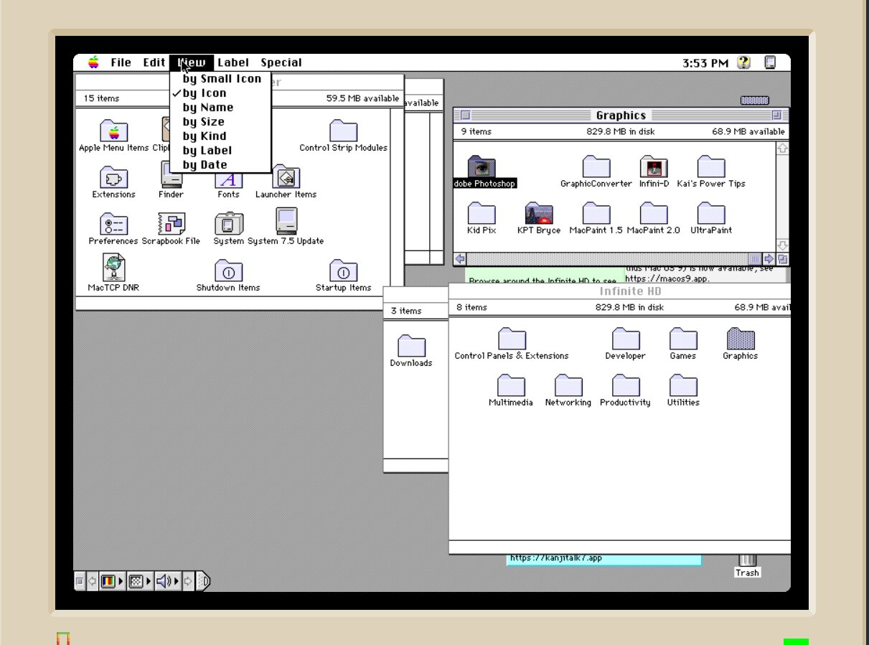This screenshot has height=645, width=869.
Task: Open the Apple menu
Action: pos(93,62)
